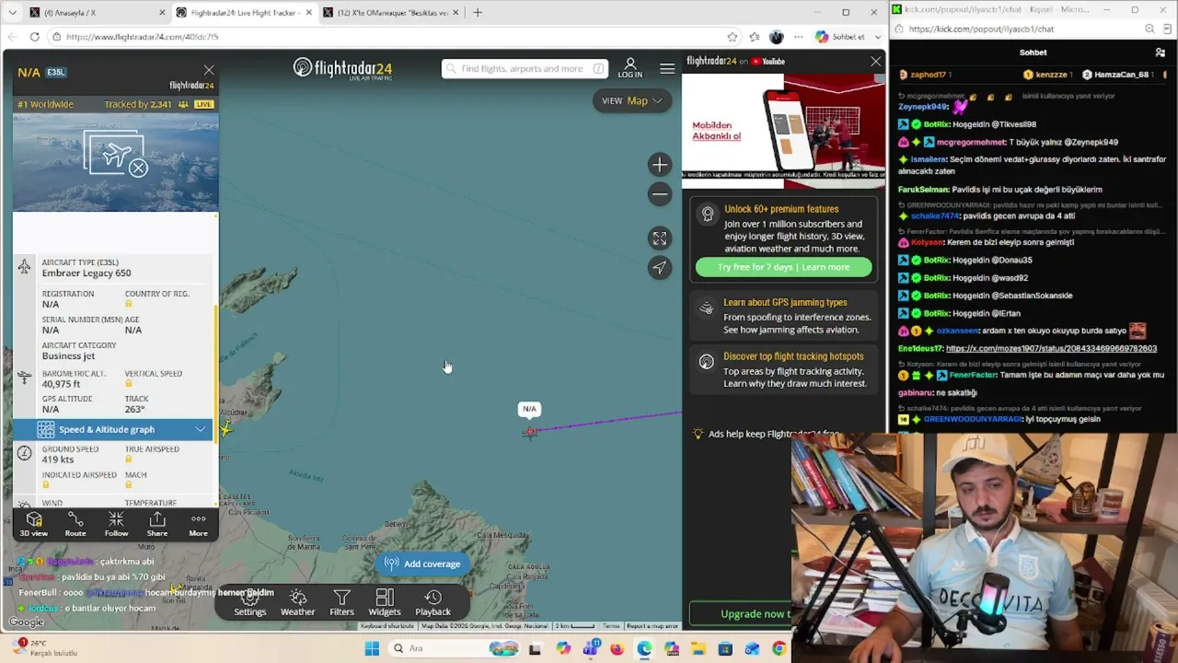This screenshot has width=1178, height=663.
Task: Close the N/A flight details panel
Action: click(209, 71)
